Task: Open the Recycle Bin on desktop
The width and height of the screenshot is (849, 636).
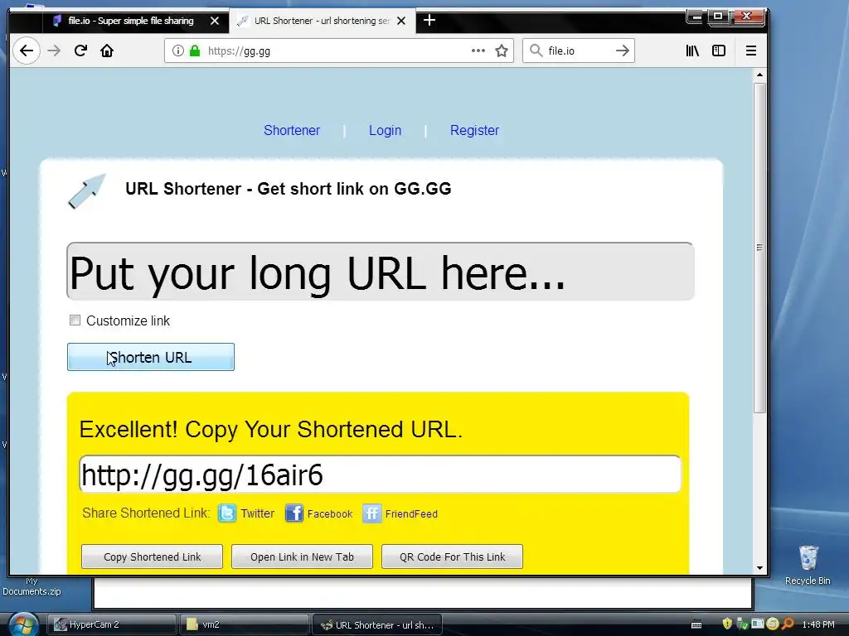Action: click(808, 565)
